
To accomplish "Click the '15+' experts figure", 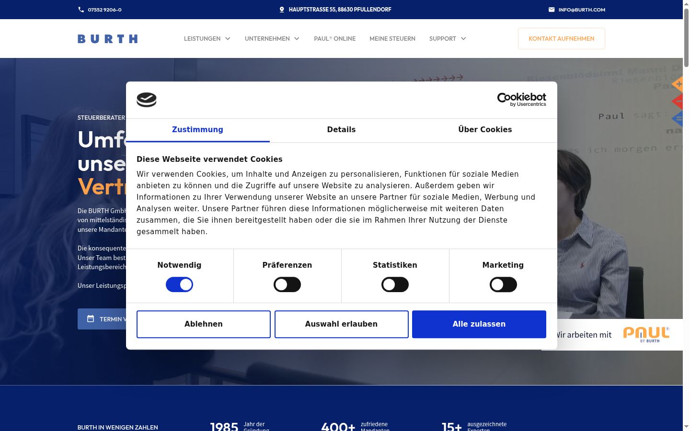I will click(x=452, y=426).
